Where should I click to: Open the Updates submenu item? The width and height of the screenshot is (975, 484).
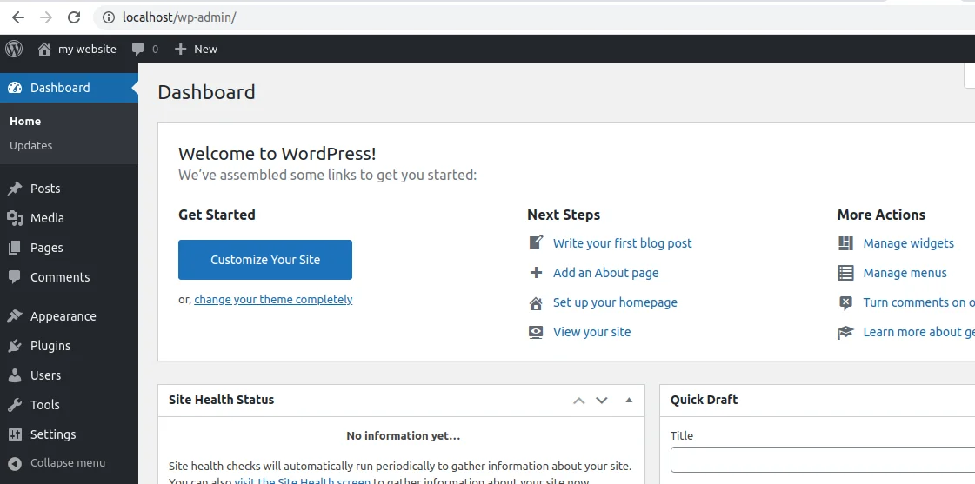coord(31,145)
